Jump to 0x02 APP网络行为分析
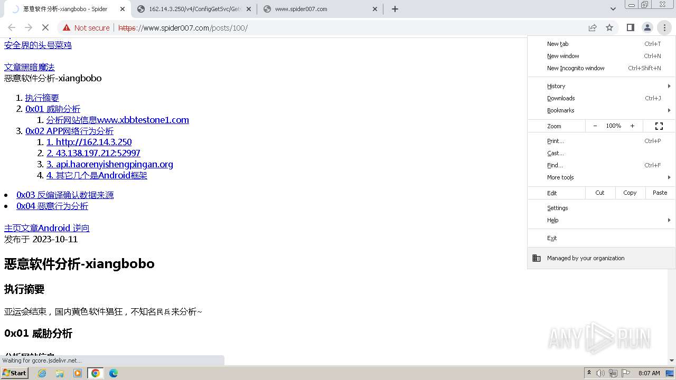 coord(69,131)
